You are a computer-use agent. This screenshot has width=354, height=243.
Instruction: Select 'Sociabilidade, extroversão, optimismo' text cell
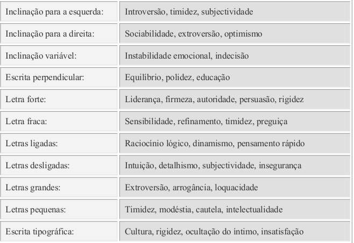coord(194,33)
